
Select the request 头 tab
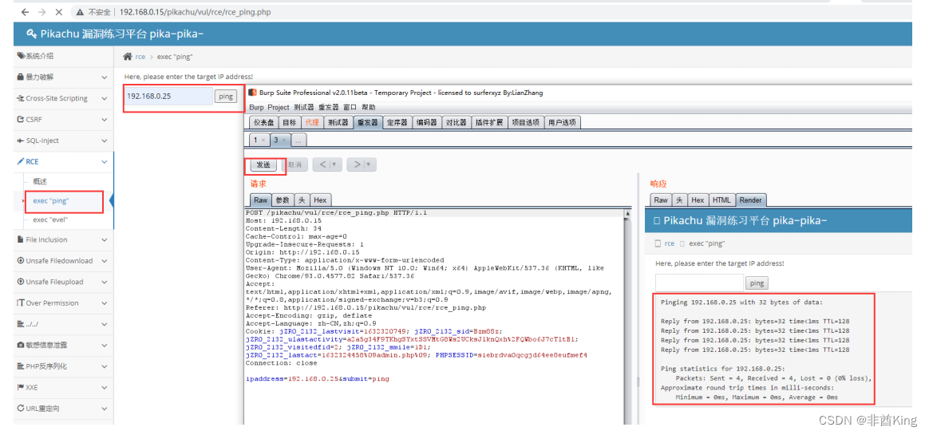[302, 200]
